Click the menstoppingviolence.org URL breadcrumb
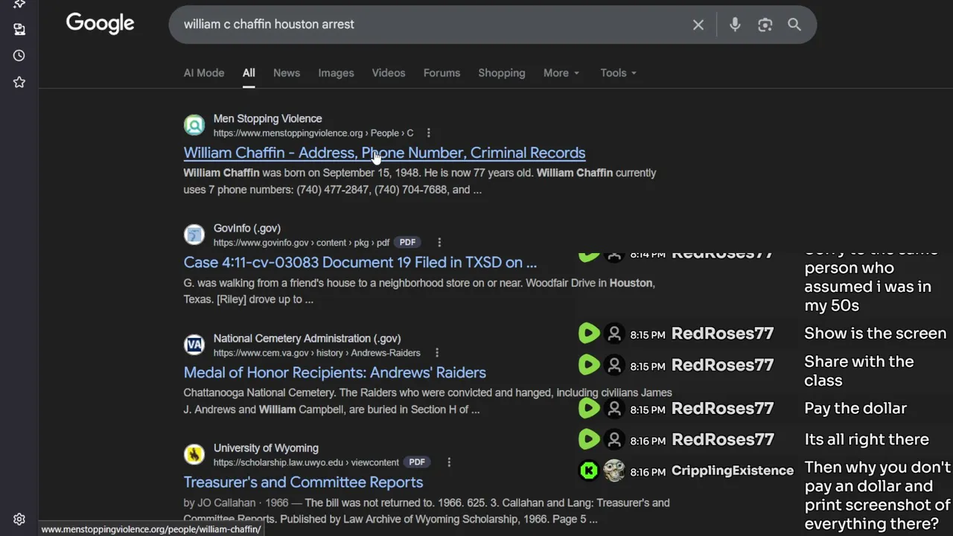The width and height of the screenshot is (953, 536). click(x=313, y=133)
